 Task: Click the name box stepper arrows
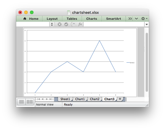coord(52,24)
